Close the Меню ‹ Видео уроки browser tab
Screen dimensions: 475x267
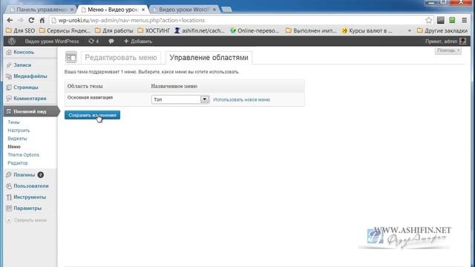143,10
